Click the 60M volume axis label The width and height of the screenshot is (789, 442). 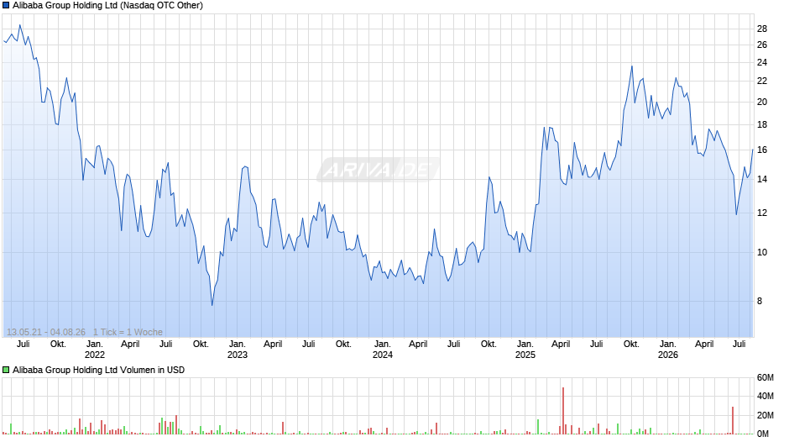click(765, 378)
